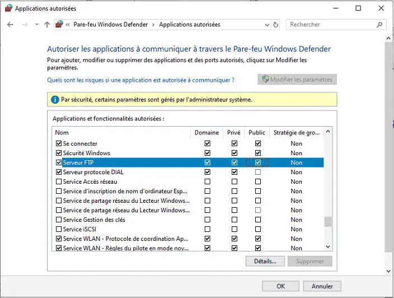The height and width of the screenshot is (298, 394).
Task: Select Pare-feu Windows Defender breadcrumb
Action: (111, 25)
